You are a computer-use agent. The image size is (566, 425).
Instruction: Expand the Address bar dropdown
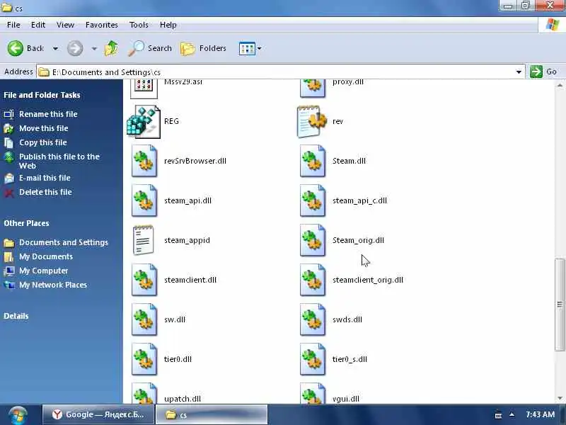click(519, 72)
